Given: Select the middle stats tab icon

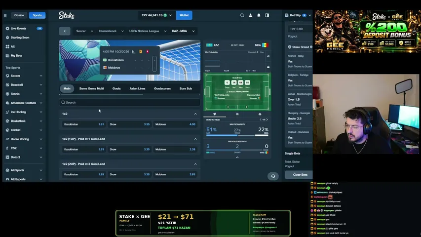Looking at the screenshot, I should pos(237,114).
